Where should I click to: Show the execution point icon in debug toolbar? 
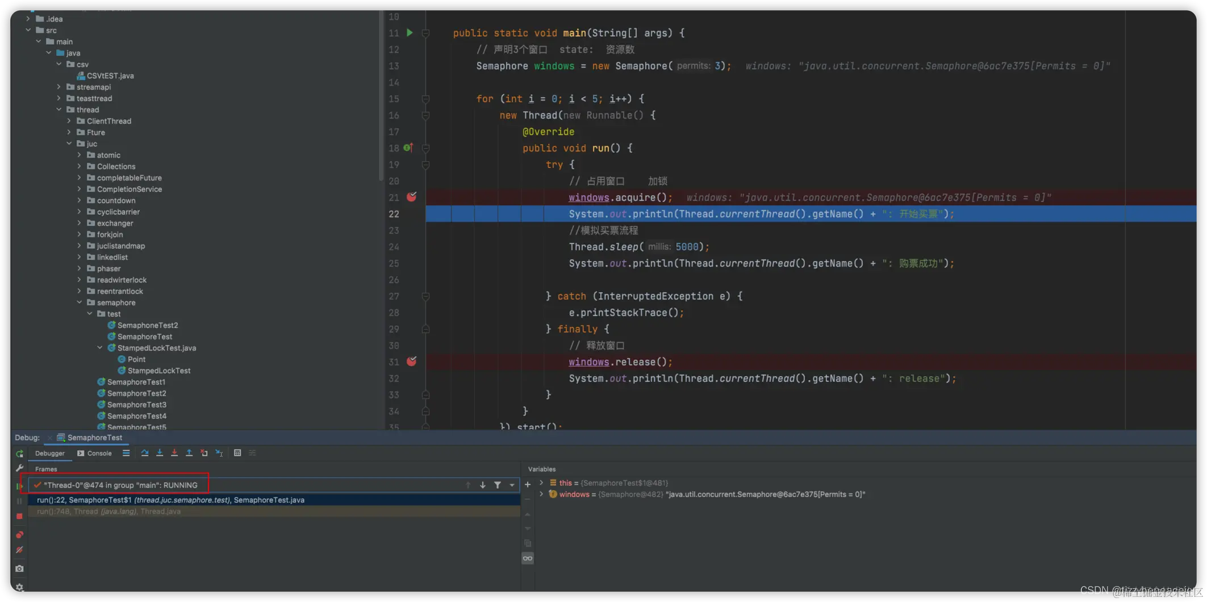(126, 453)
